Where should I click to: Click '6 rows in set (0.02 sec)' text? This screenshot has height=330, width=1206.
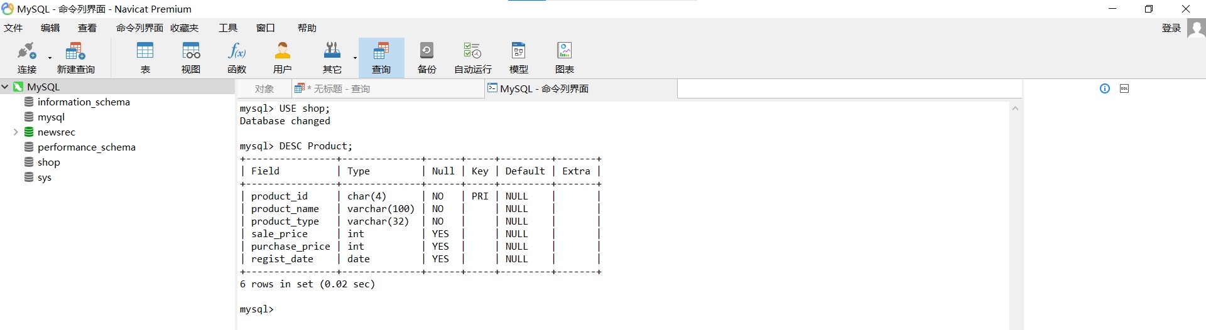pos(307,284)
